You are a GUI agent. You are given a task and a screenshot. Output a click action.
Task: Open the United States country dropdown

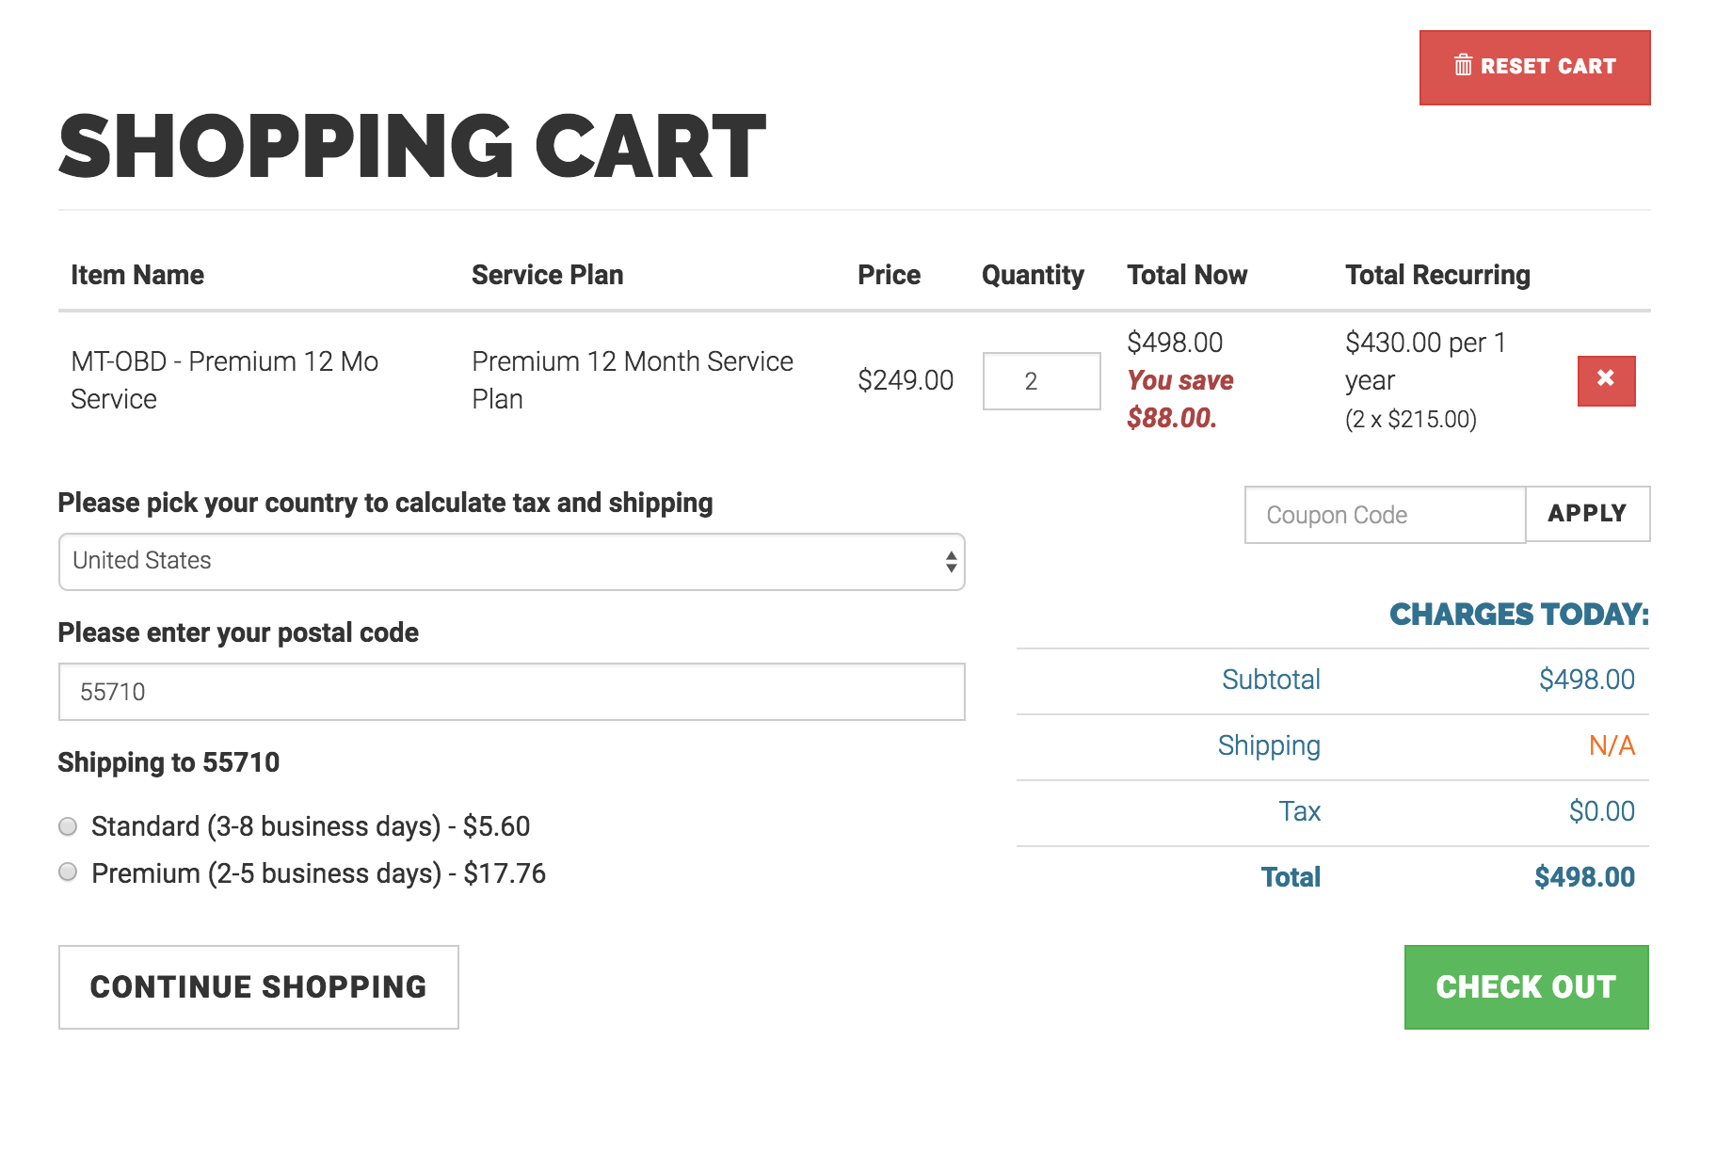[511, 562]
